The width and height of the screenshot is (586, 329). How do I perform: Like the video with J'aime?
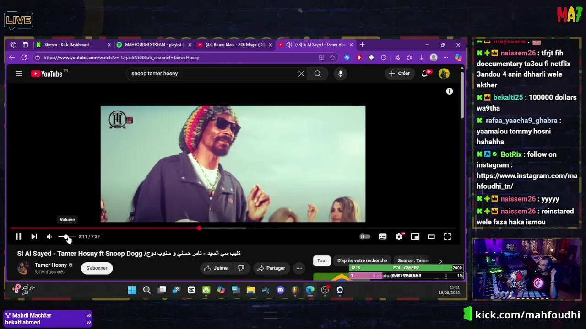216,268
